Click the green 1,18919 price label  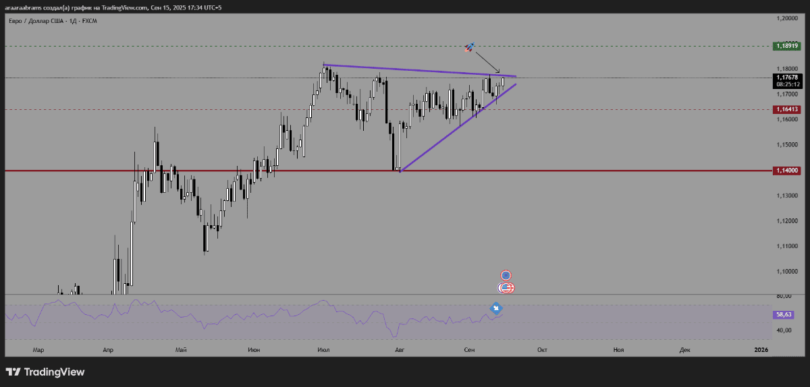click(787, 46)
